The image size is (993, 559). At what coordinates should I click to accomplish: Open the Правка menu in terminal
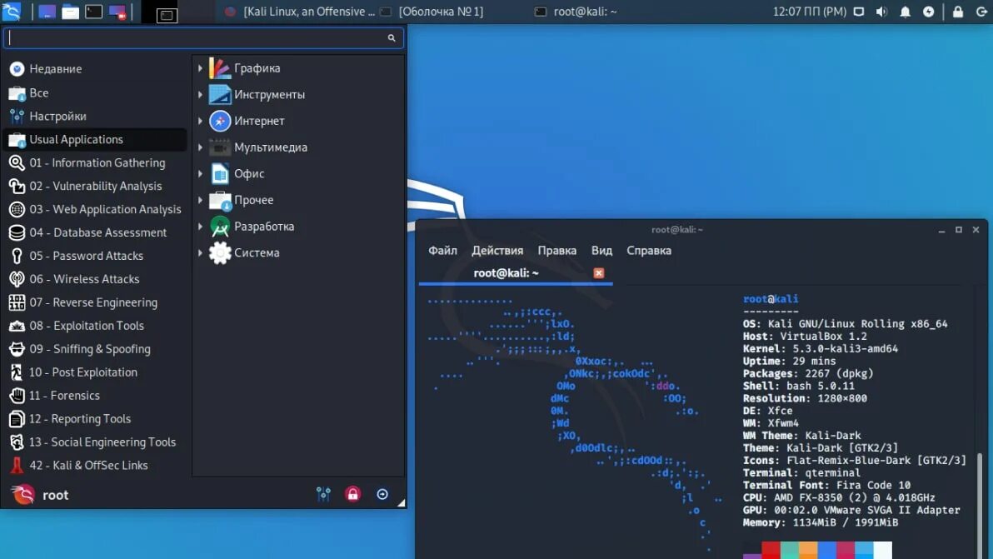coord(557,251)
